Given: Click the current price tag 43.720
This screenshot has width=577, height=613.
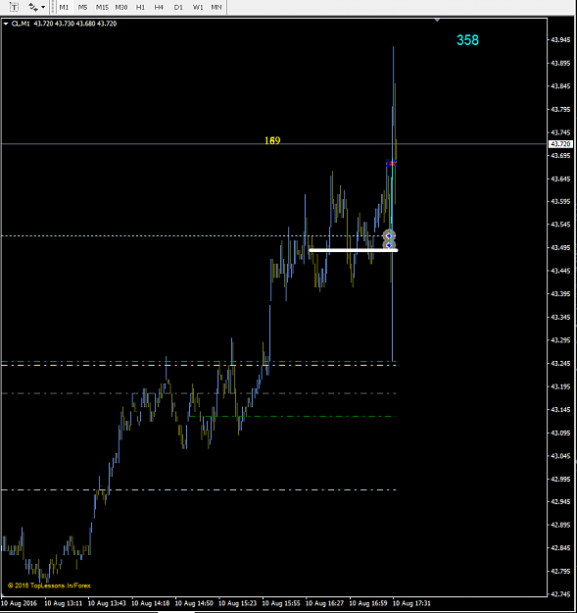Looking at the screenshot, I should (560, 144).
